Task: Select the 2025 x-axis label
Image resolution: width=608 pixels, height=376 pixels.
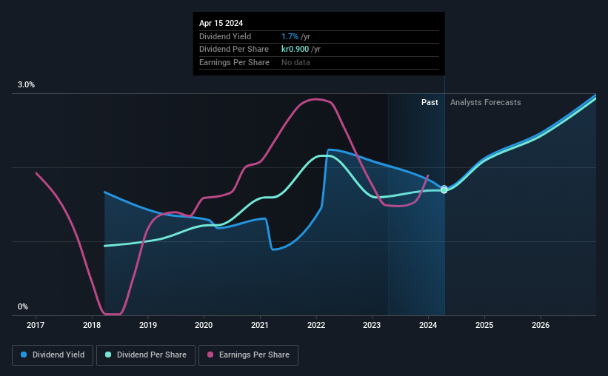Action: click(484, 325)
